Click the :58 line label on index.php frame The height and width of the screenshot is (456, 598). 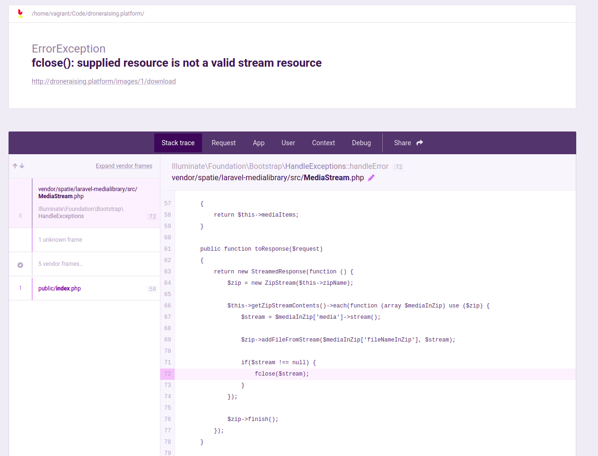click(152, 289)
